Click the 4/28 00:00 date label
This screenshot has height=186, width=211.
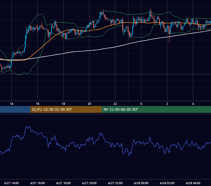click(141, 183)
